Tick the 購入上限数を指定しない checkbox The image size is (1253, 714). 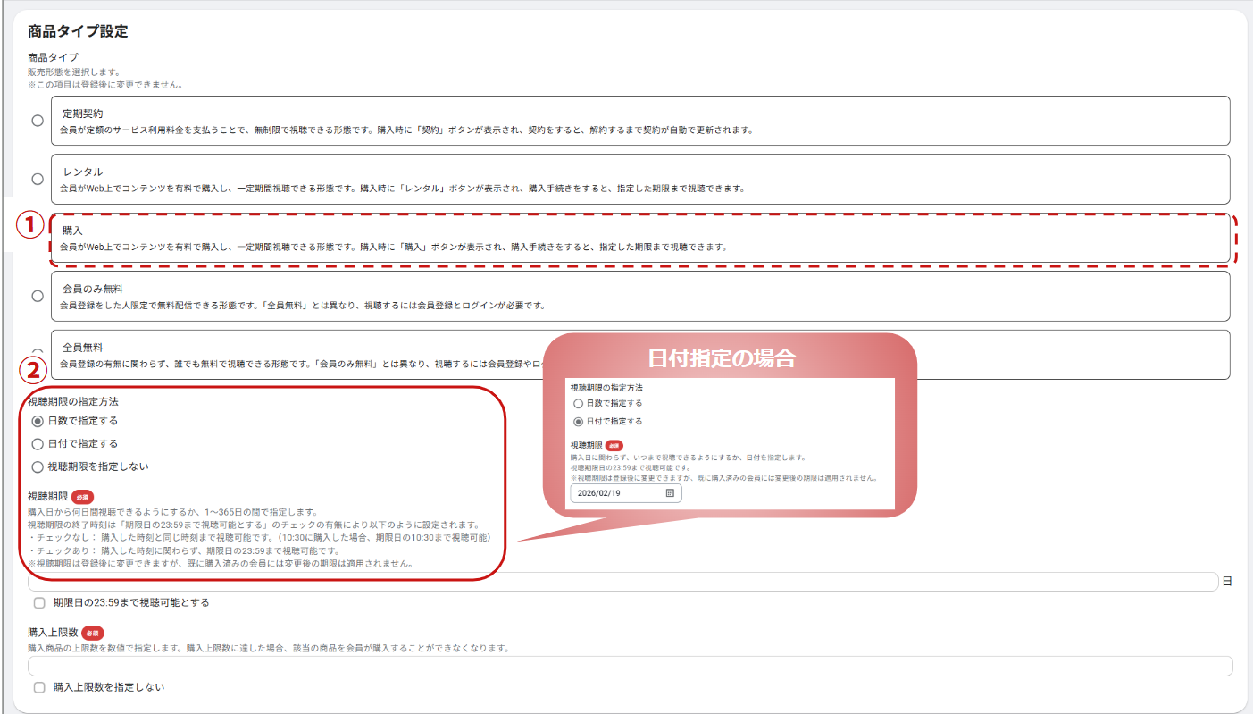pyautogui.click(x=39, y=687)
